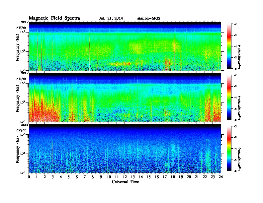Click the 'dZ/dt' panel label

tap(21, 130)
